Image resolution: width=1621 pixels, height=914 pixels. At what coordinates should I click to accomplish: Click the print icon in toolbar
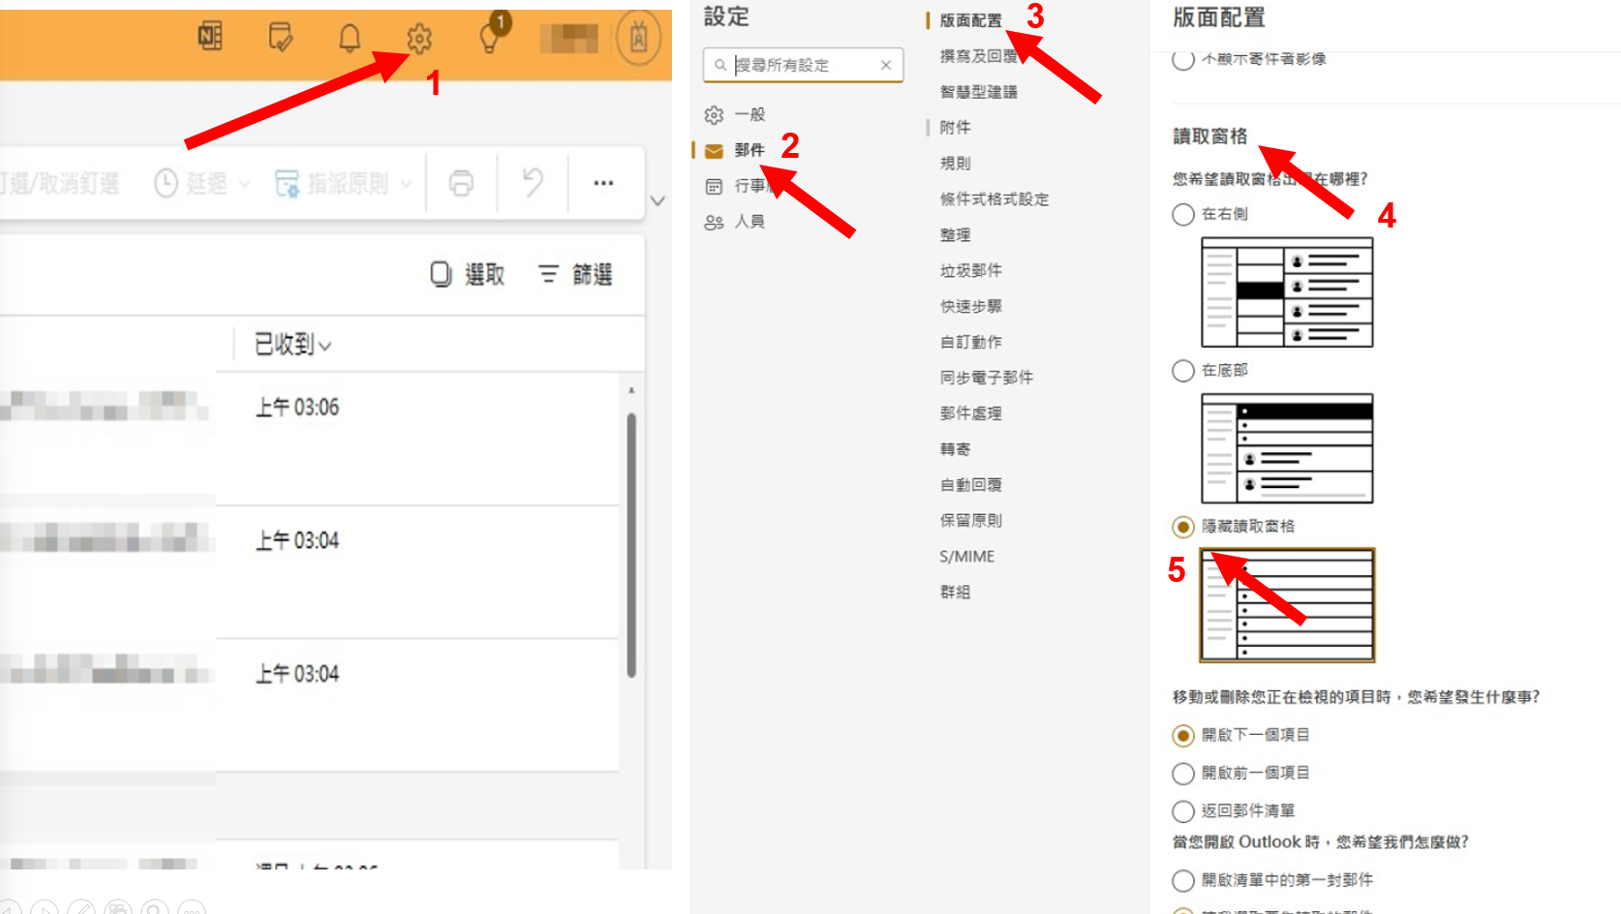(x=461, y=182)
